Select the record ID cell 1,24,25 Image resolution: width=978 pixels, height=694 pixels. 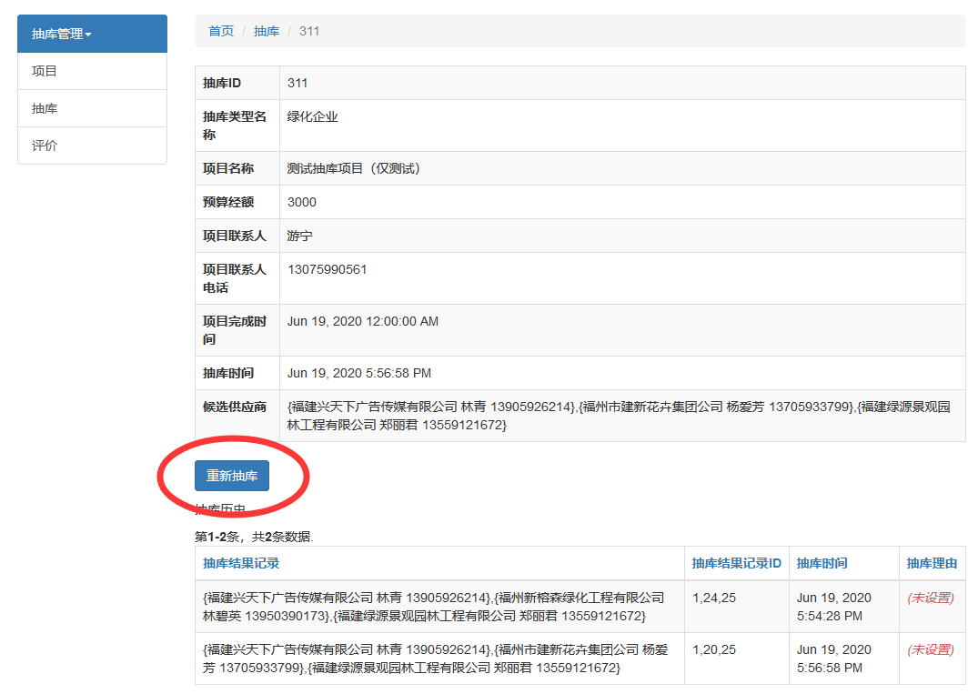click(x=714, y=598)
